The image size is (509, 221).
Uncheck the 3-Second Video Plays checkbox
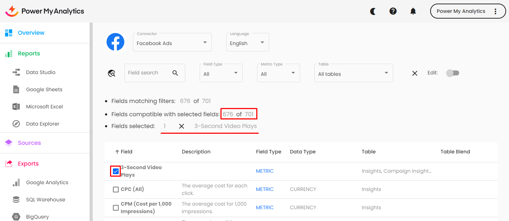point(115,171)
